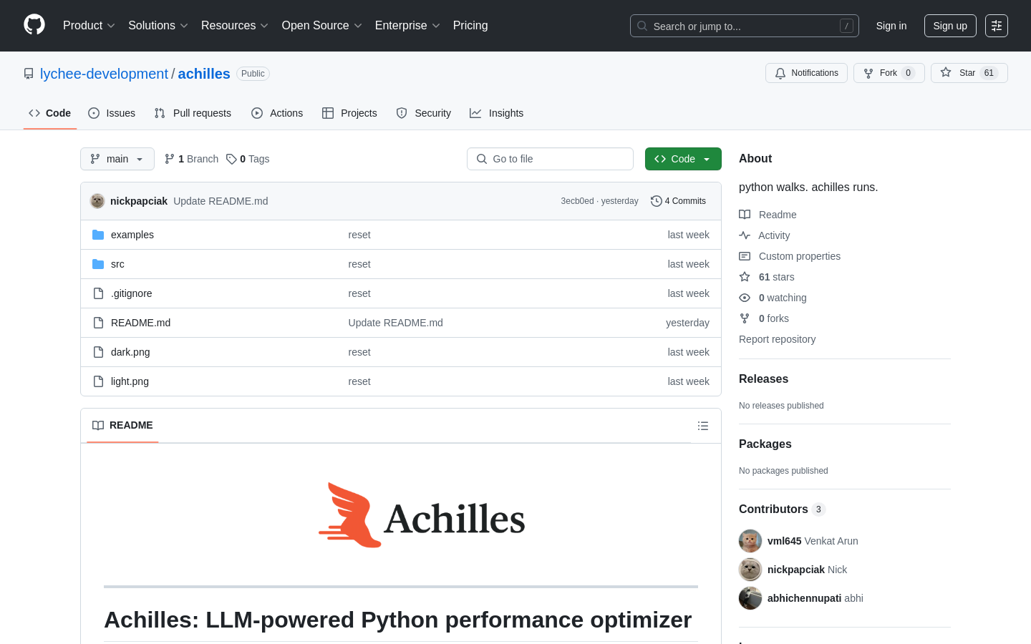Open the dark.png file
Image resolution: width=1031 pixels, height=644 pixels.
[x=130, y=352]
